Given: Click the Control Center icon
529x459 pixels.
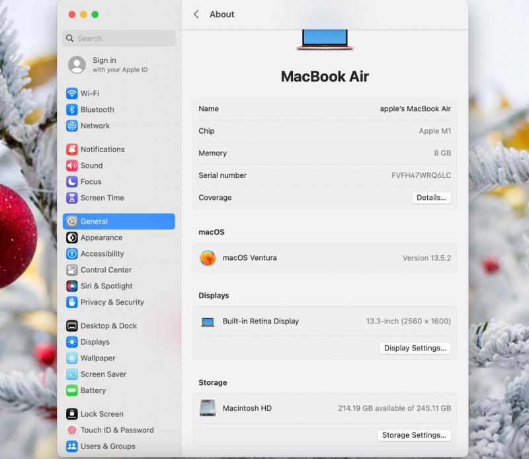Looking at the screenshot, I should click(x=72, y=270).
